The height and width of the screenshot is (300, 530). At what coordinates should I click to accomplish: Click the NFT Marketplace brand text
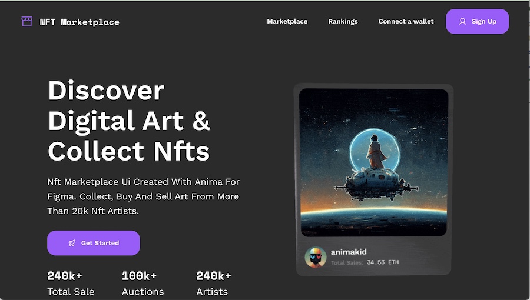79,22
